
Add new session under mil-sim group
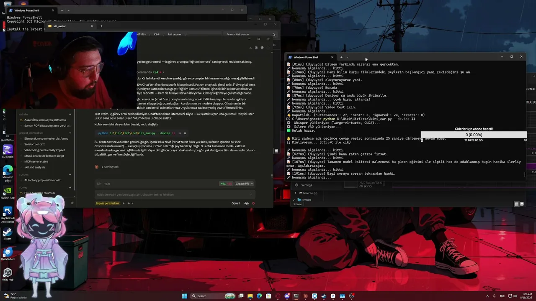pyautogui.click(x=70, y=114)
